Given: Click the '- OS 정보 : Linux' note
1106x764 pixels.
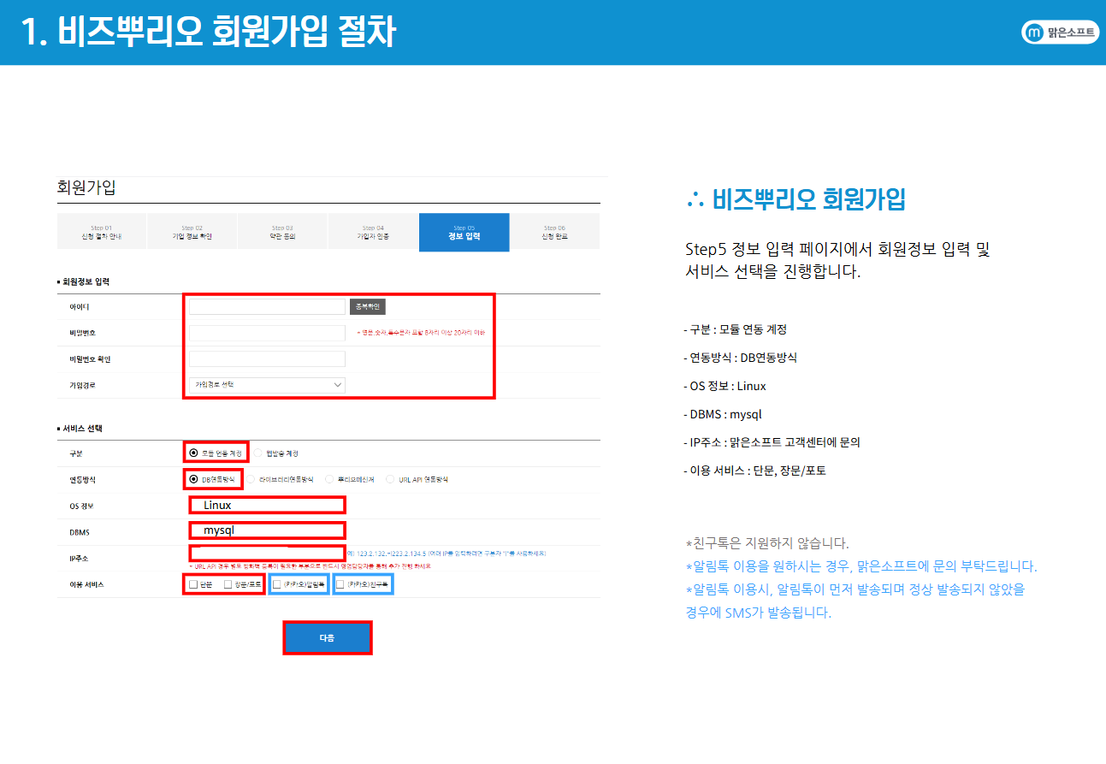Looking at the screenshot, I should (x=725, y=386).
